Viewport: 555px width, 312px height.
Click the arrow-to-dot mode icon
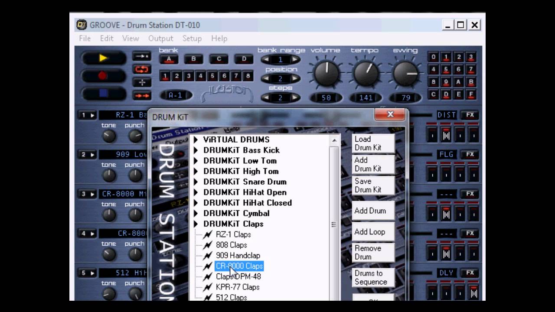142,56
